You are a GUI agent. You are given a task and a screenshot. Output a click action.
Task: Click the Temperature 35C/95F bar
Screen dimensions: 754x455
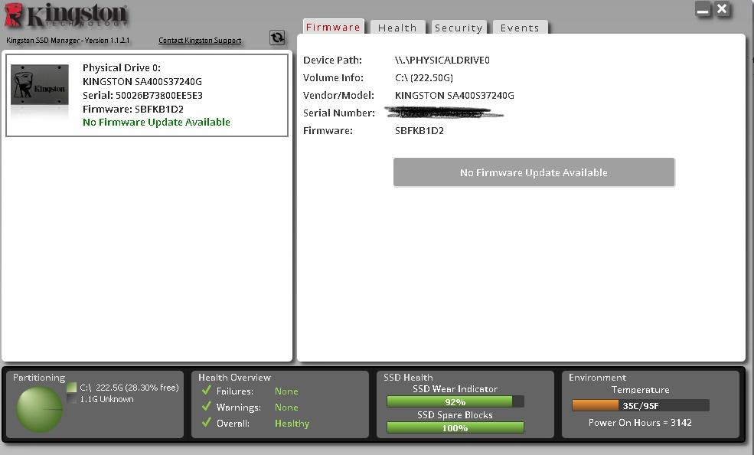(x=641, y=405)
